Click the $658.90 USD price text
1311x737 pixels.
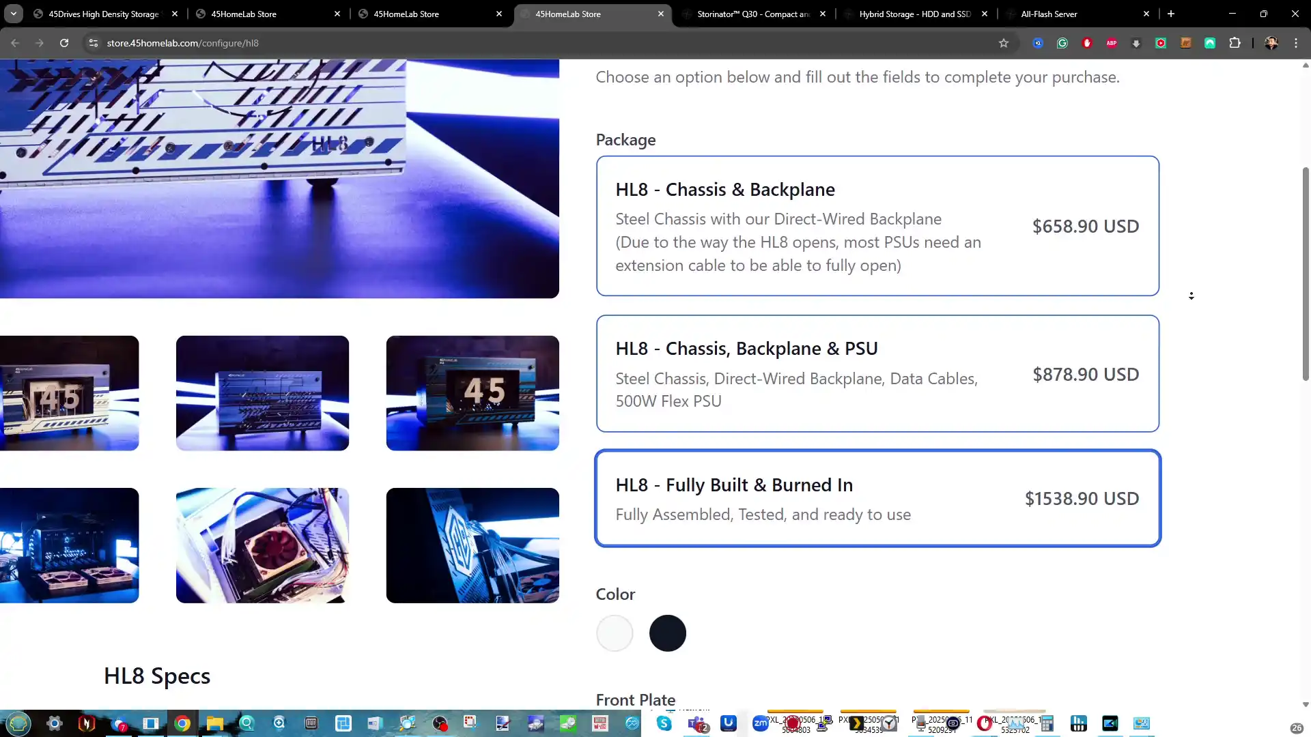coord(1086,226)
